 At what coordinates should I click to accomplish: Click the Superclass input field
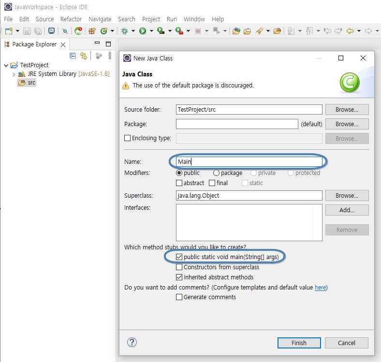249,196
